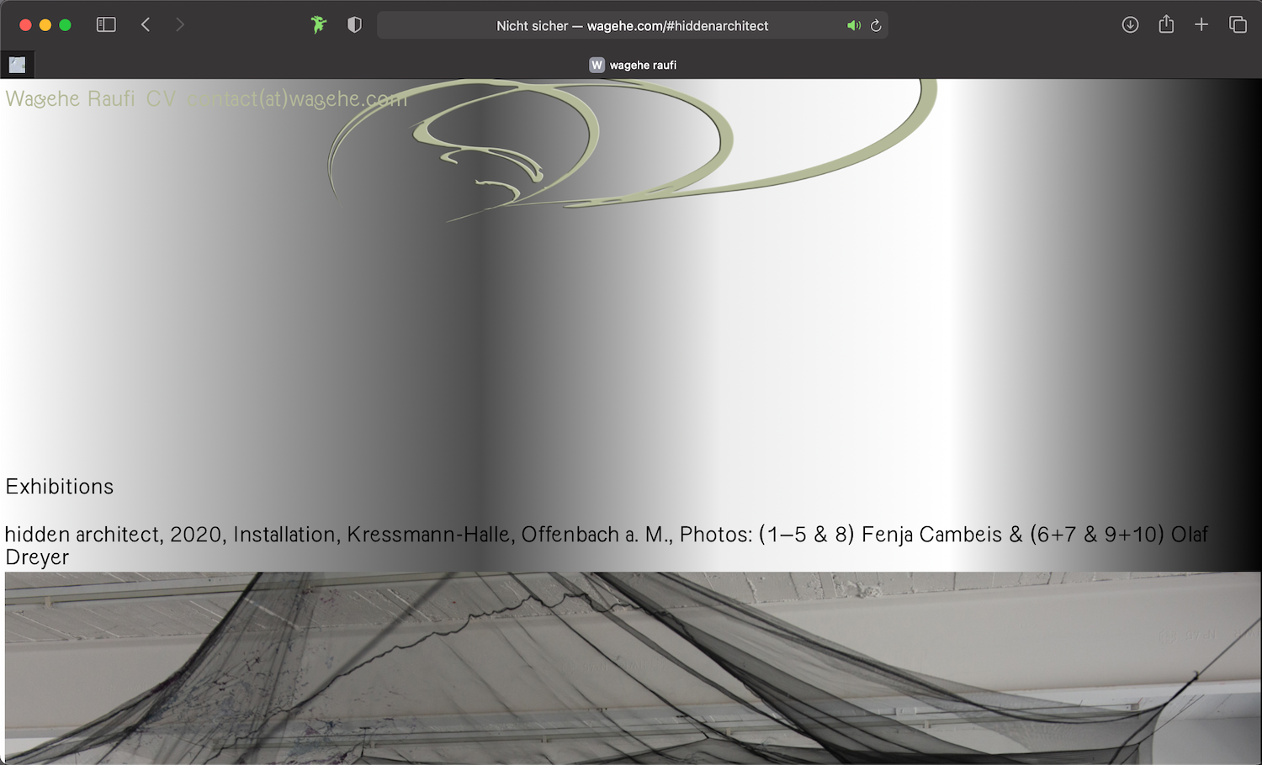Click inside the address bar
This screenshot has height=765, width=1262.
[x=631, y=25]
